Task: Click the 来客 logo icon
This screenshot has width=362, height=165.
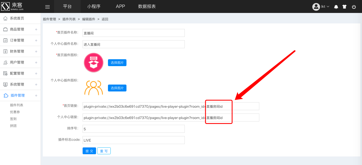Action: 6,7
